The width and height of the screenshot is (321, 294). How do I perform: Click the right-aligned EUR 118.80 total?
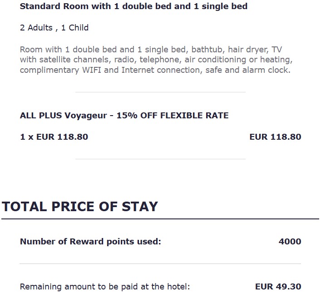pos(275,137)
